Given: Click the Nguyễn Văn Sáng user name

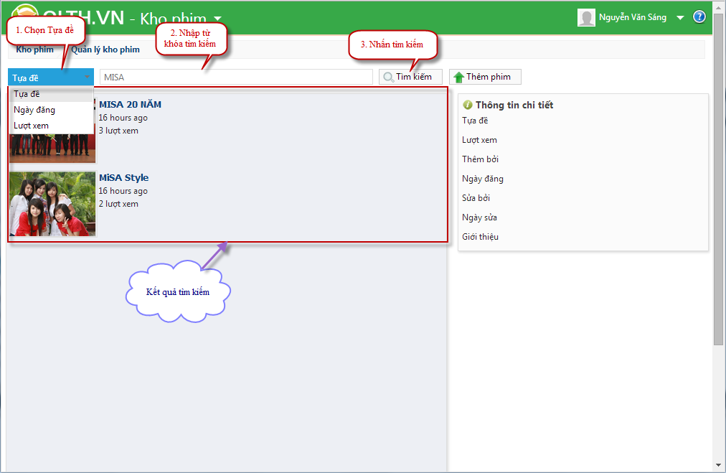Looking at the screenshot, I should 633,18.
